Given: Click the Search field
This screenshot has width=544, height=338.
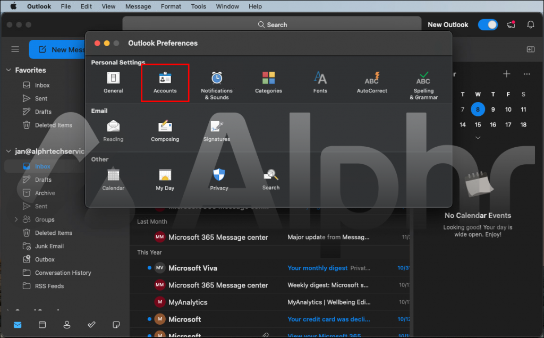Looking at the screenshot, I should click(x=272, y=24).
